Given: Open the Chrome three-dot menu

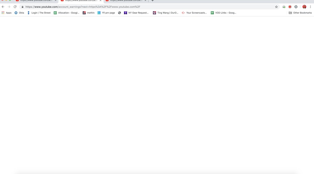Looking at the screenshot, I should coord(311,7).
